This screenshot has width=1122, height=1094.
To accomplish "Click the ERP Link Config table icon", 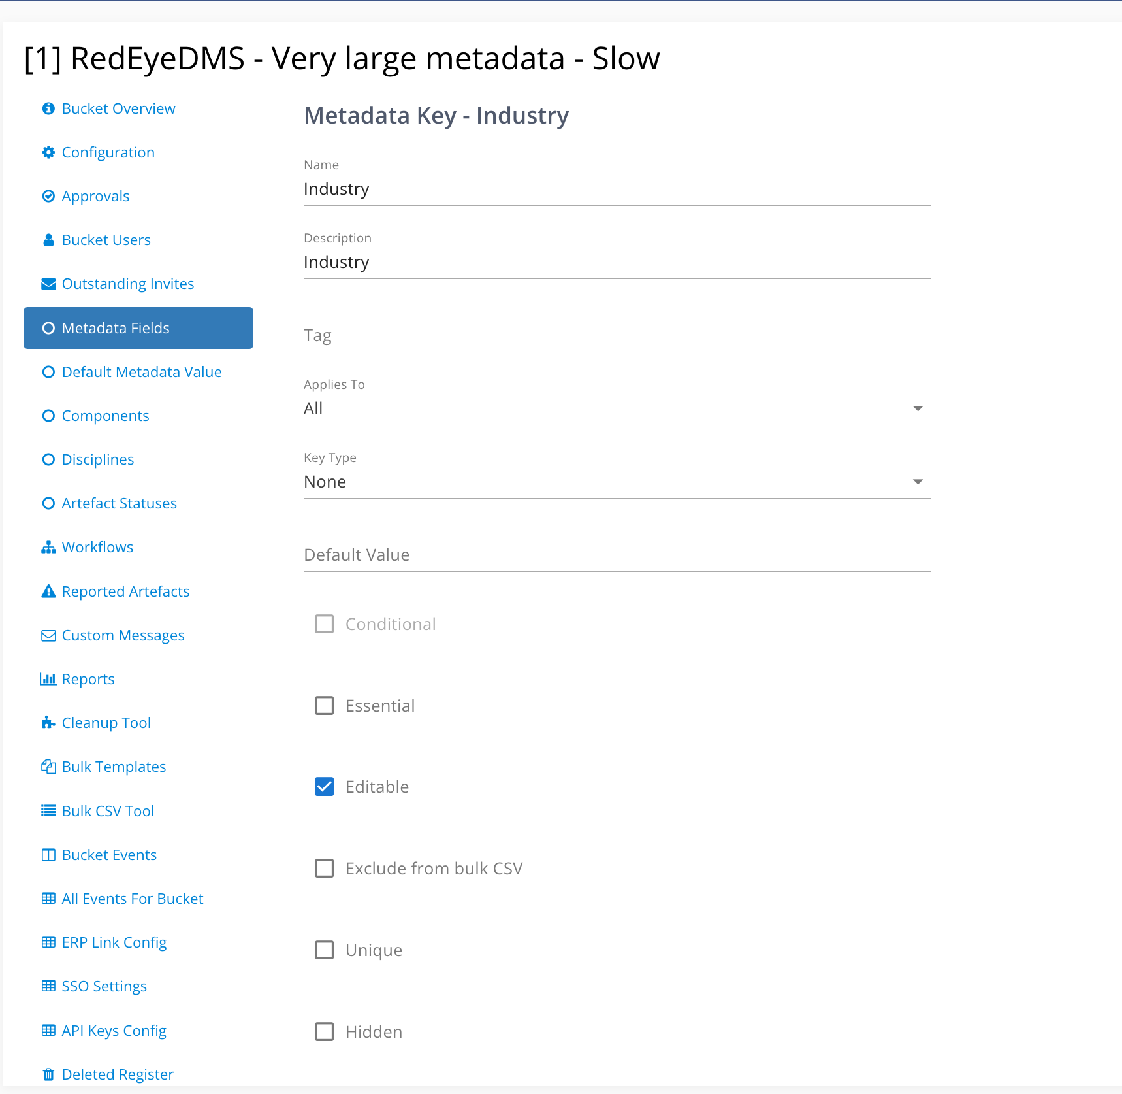I will click(48, 942).
